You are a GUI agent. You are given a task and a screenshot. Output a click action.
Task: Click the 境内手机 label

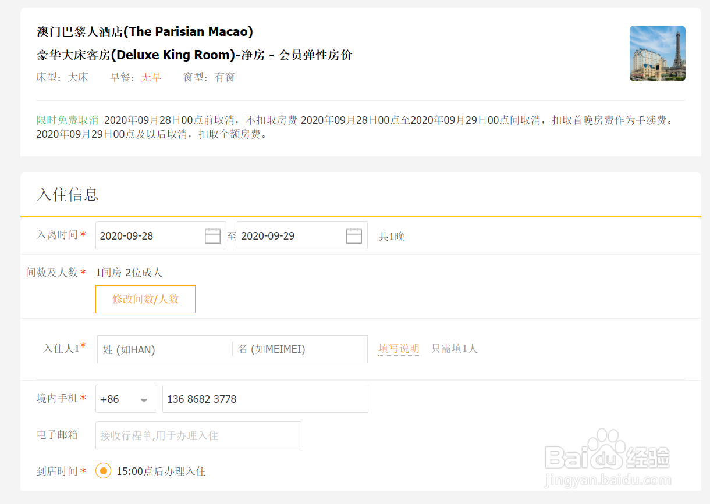tap(57, 398)
